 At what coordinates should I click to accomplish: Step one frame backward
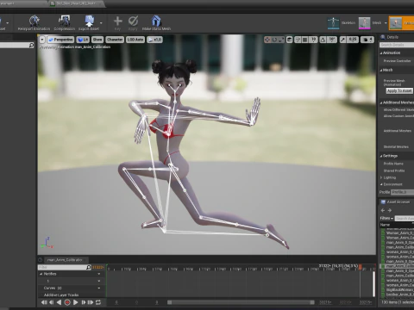tap(52, 302)
